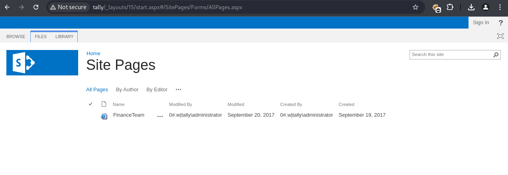Click the FinanceTeam page file icon

click(x=104, y=116)
